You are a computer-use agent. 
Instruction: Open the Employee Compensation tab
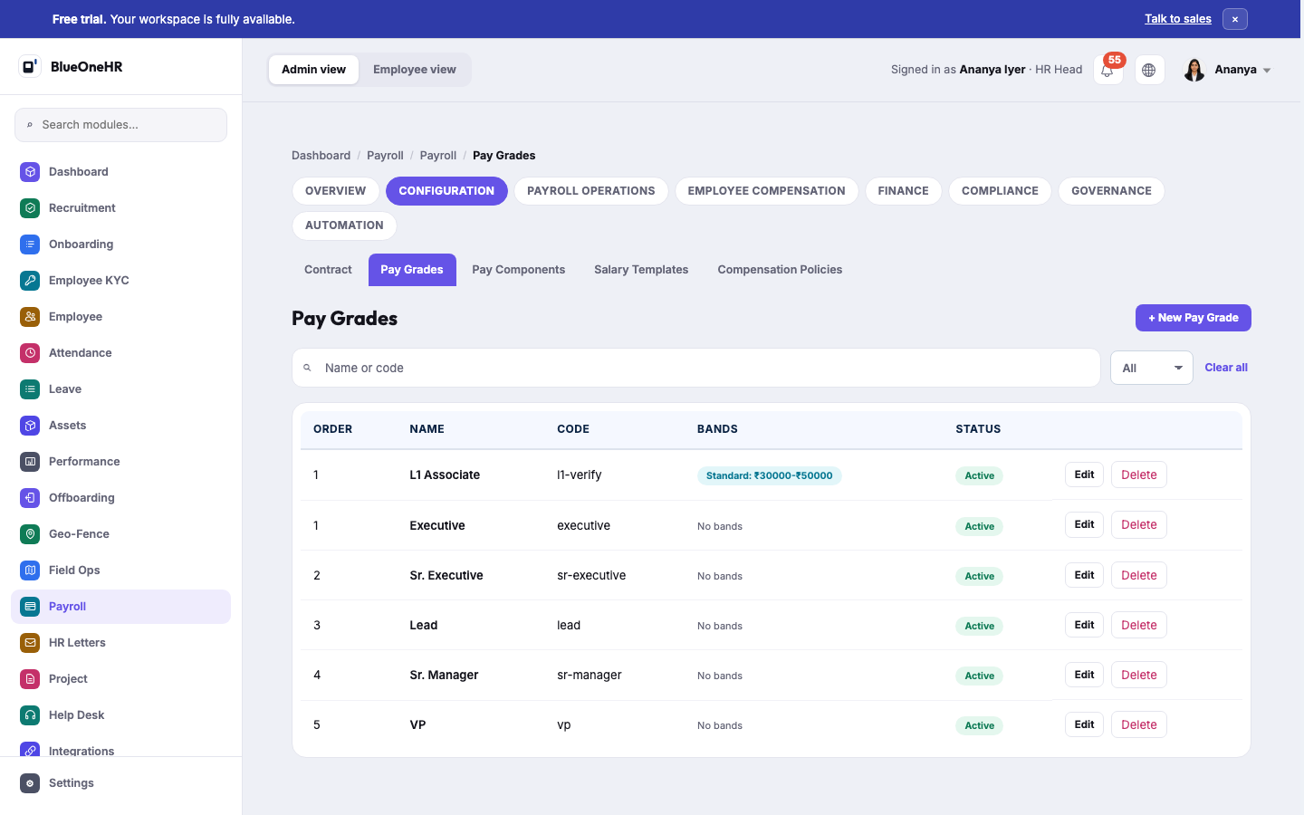pos(766,191)
